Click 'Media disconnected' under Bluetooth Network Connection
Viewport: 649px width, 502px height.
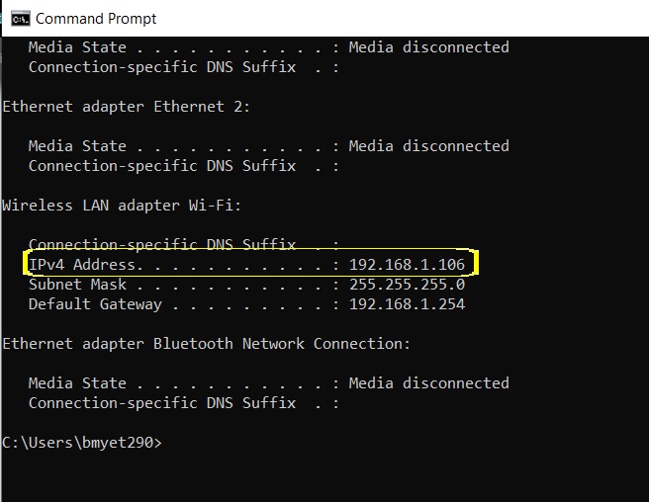428,383
